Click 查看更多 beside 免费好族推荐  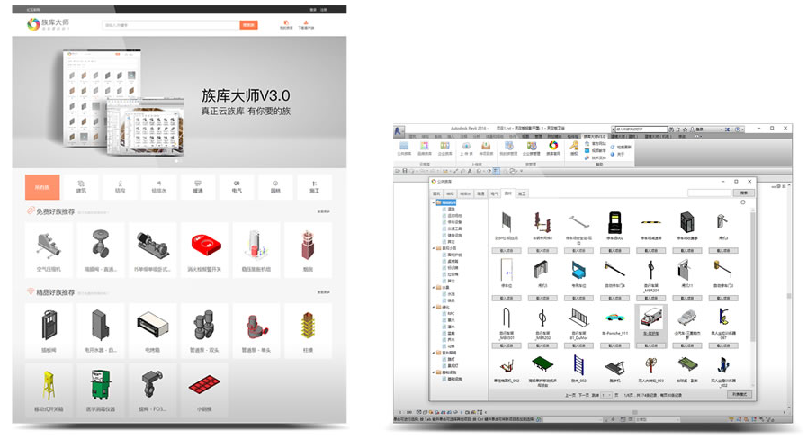tap(323, 211)
